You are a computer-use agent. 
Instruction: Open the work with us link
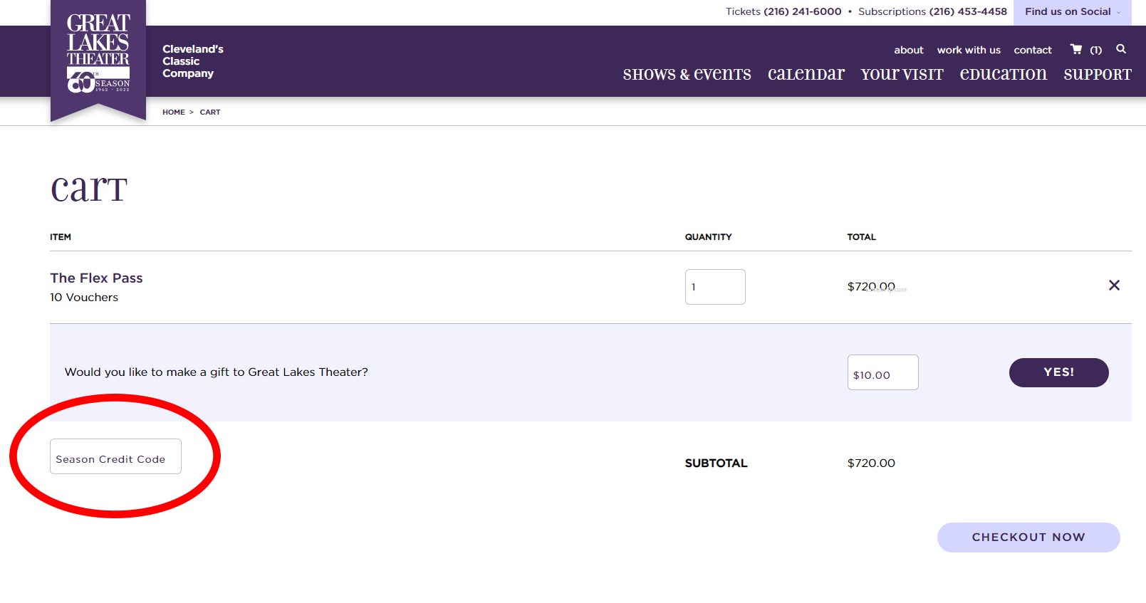pos(968,50)
